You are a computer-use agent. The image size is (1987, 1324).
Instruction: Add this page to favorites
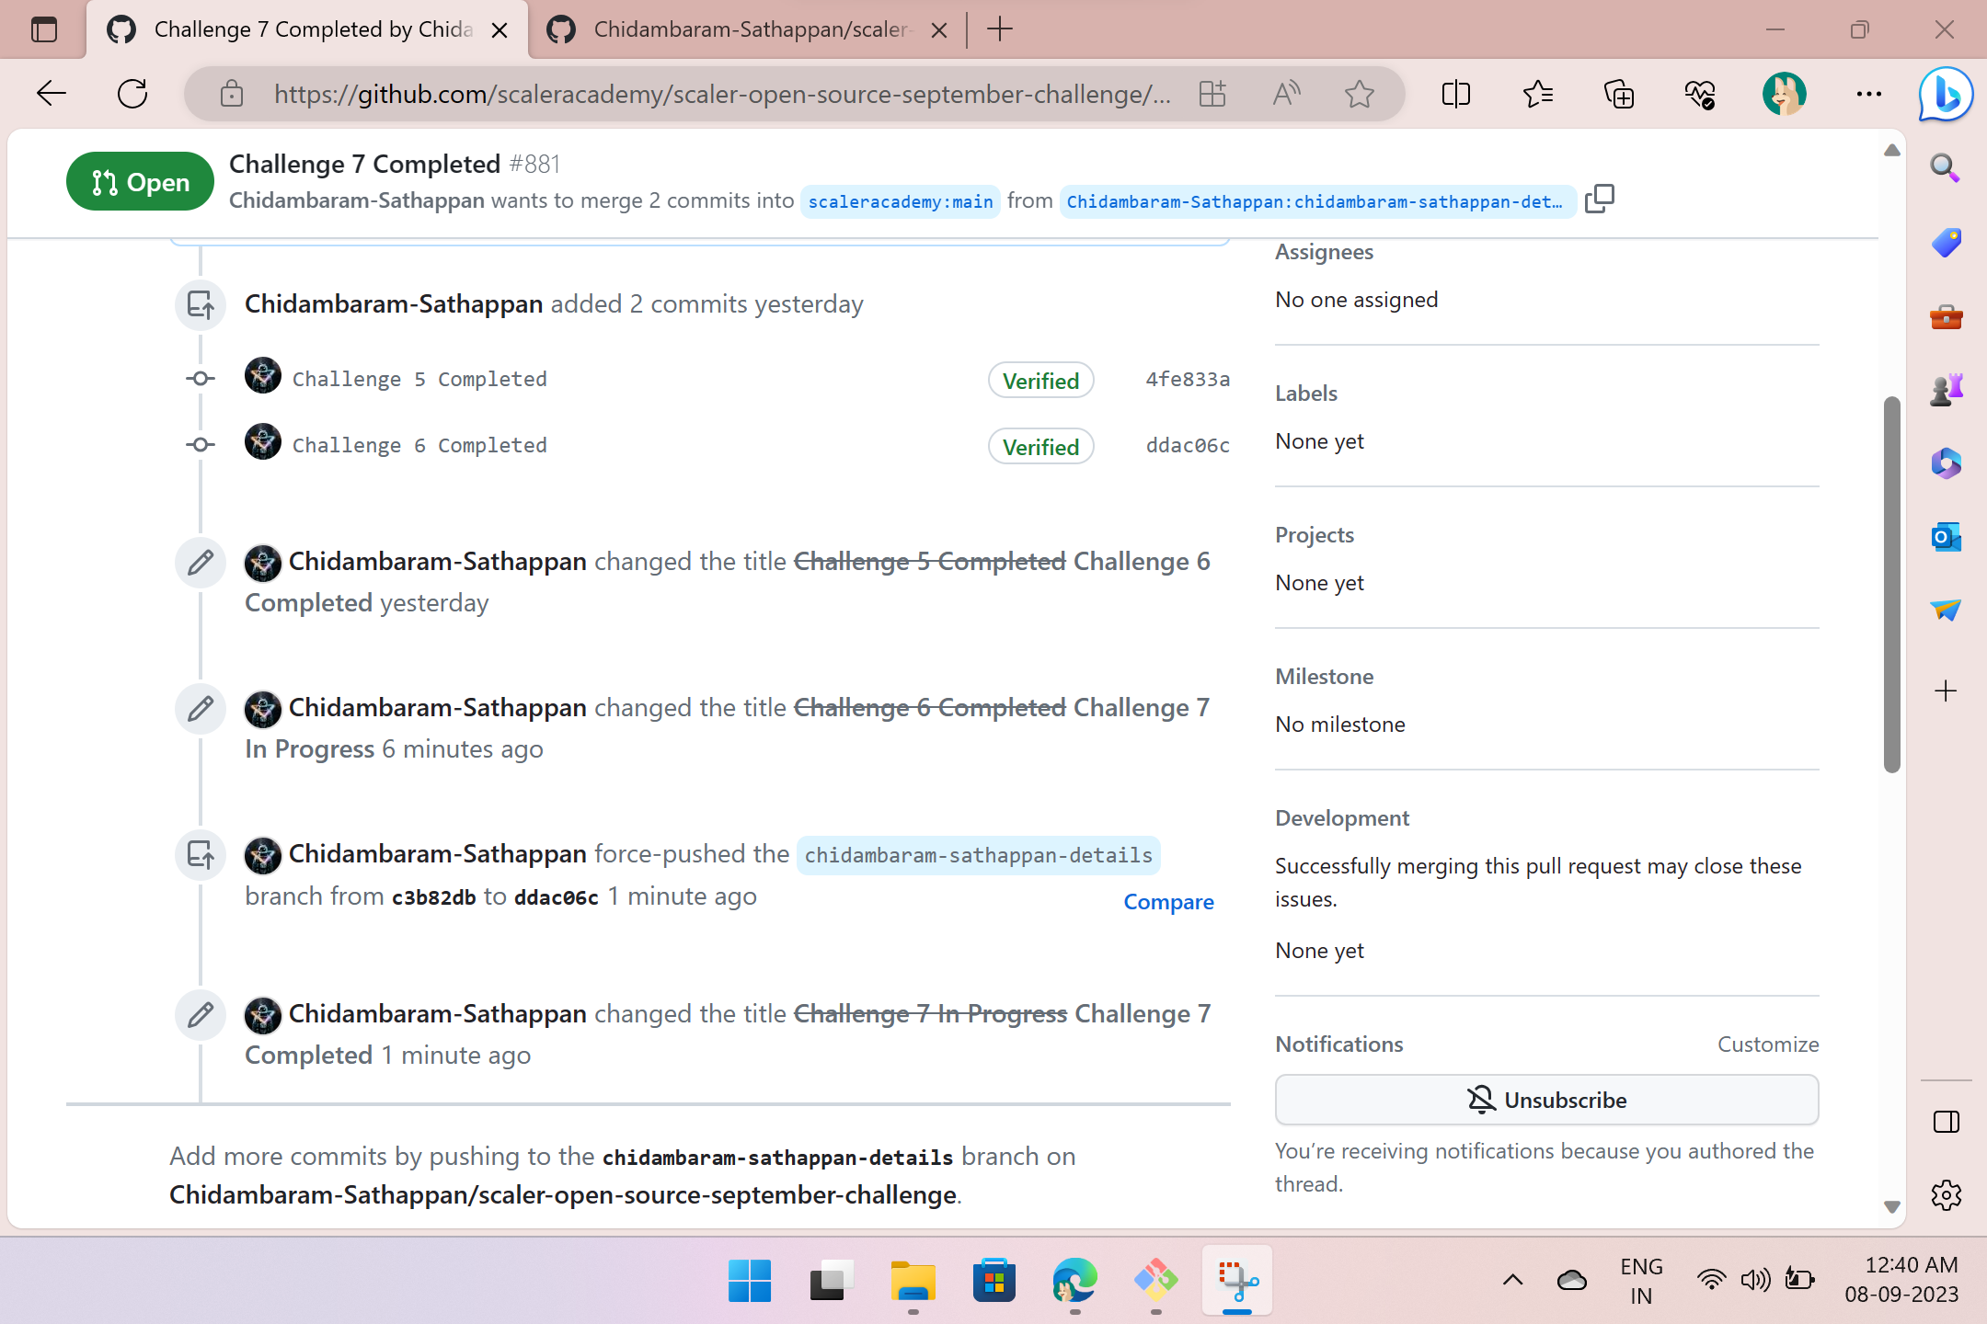coord(1359,93)
